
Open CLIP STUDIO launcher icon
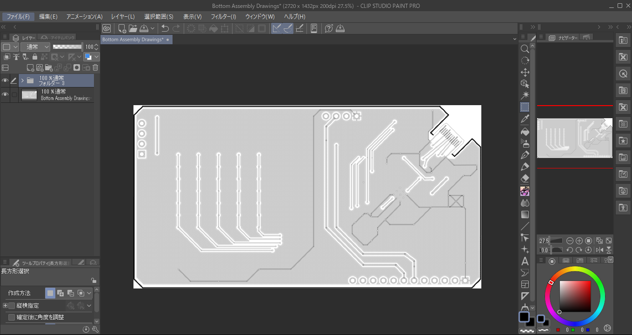(x=106, y=28)
